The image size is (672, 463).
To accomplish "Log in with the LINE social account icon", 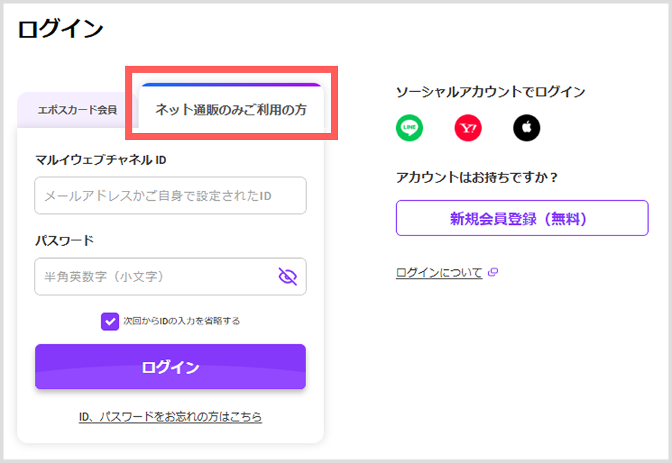I will click(x=409, y=128).
